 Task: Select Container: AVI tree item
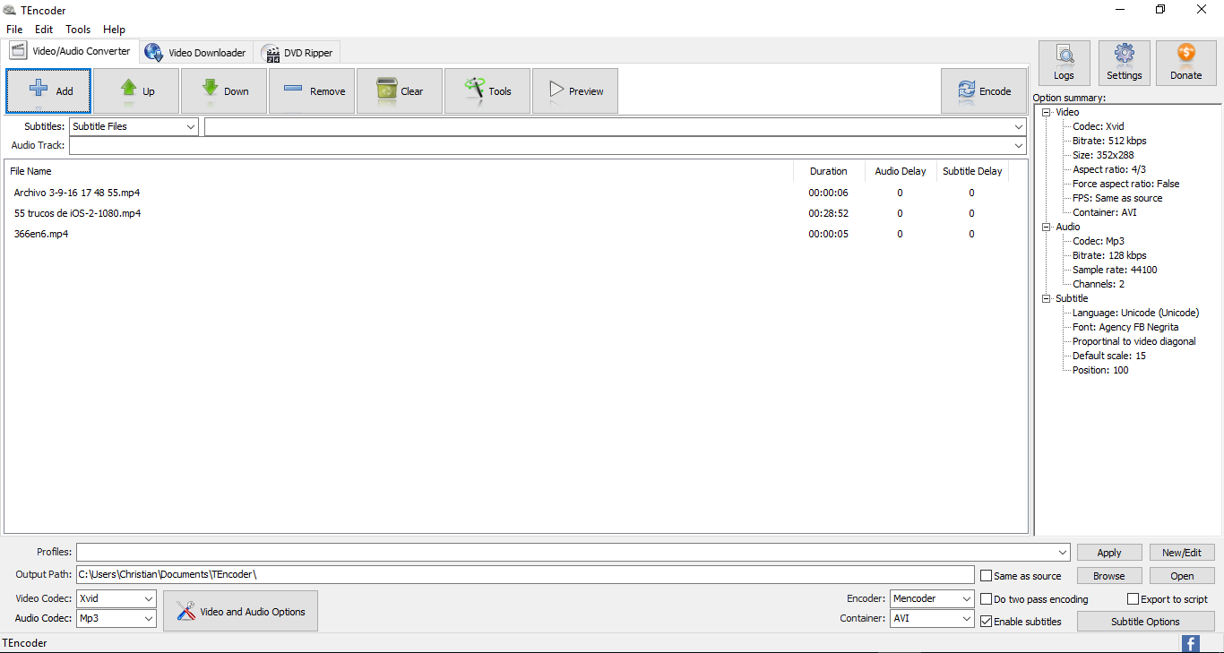1105,212
